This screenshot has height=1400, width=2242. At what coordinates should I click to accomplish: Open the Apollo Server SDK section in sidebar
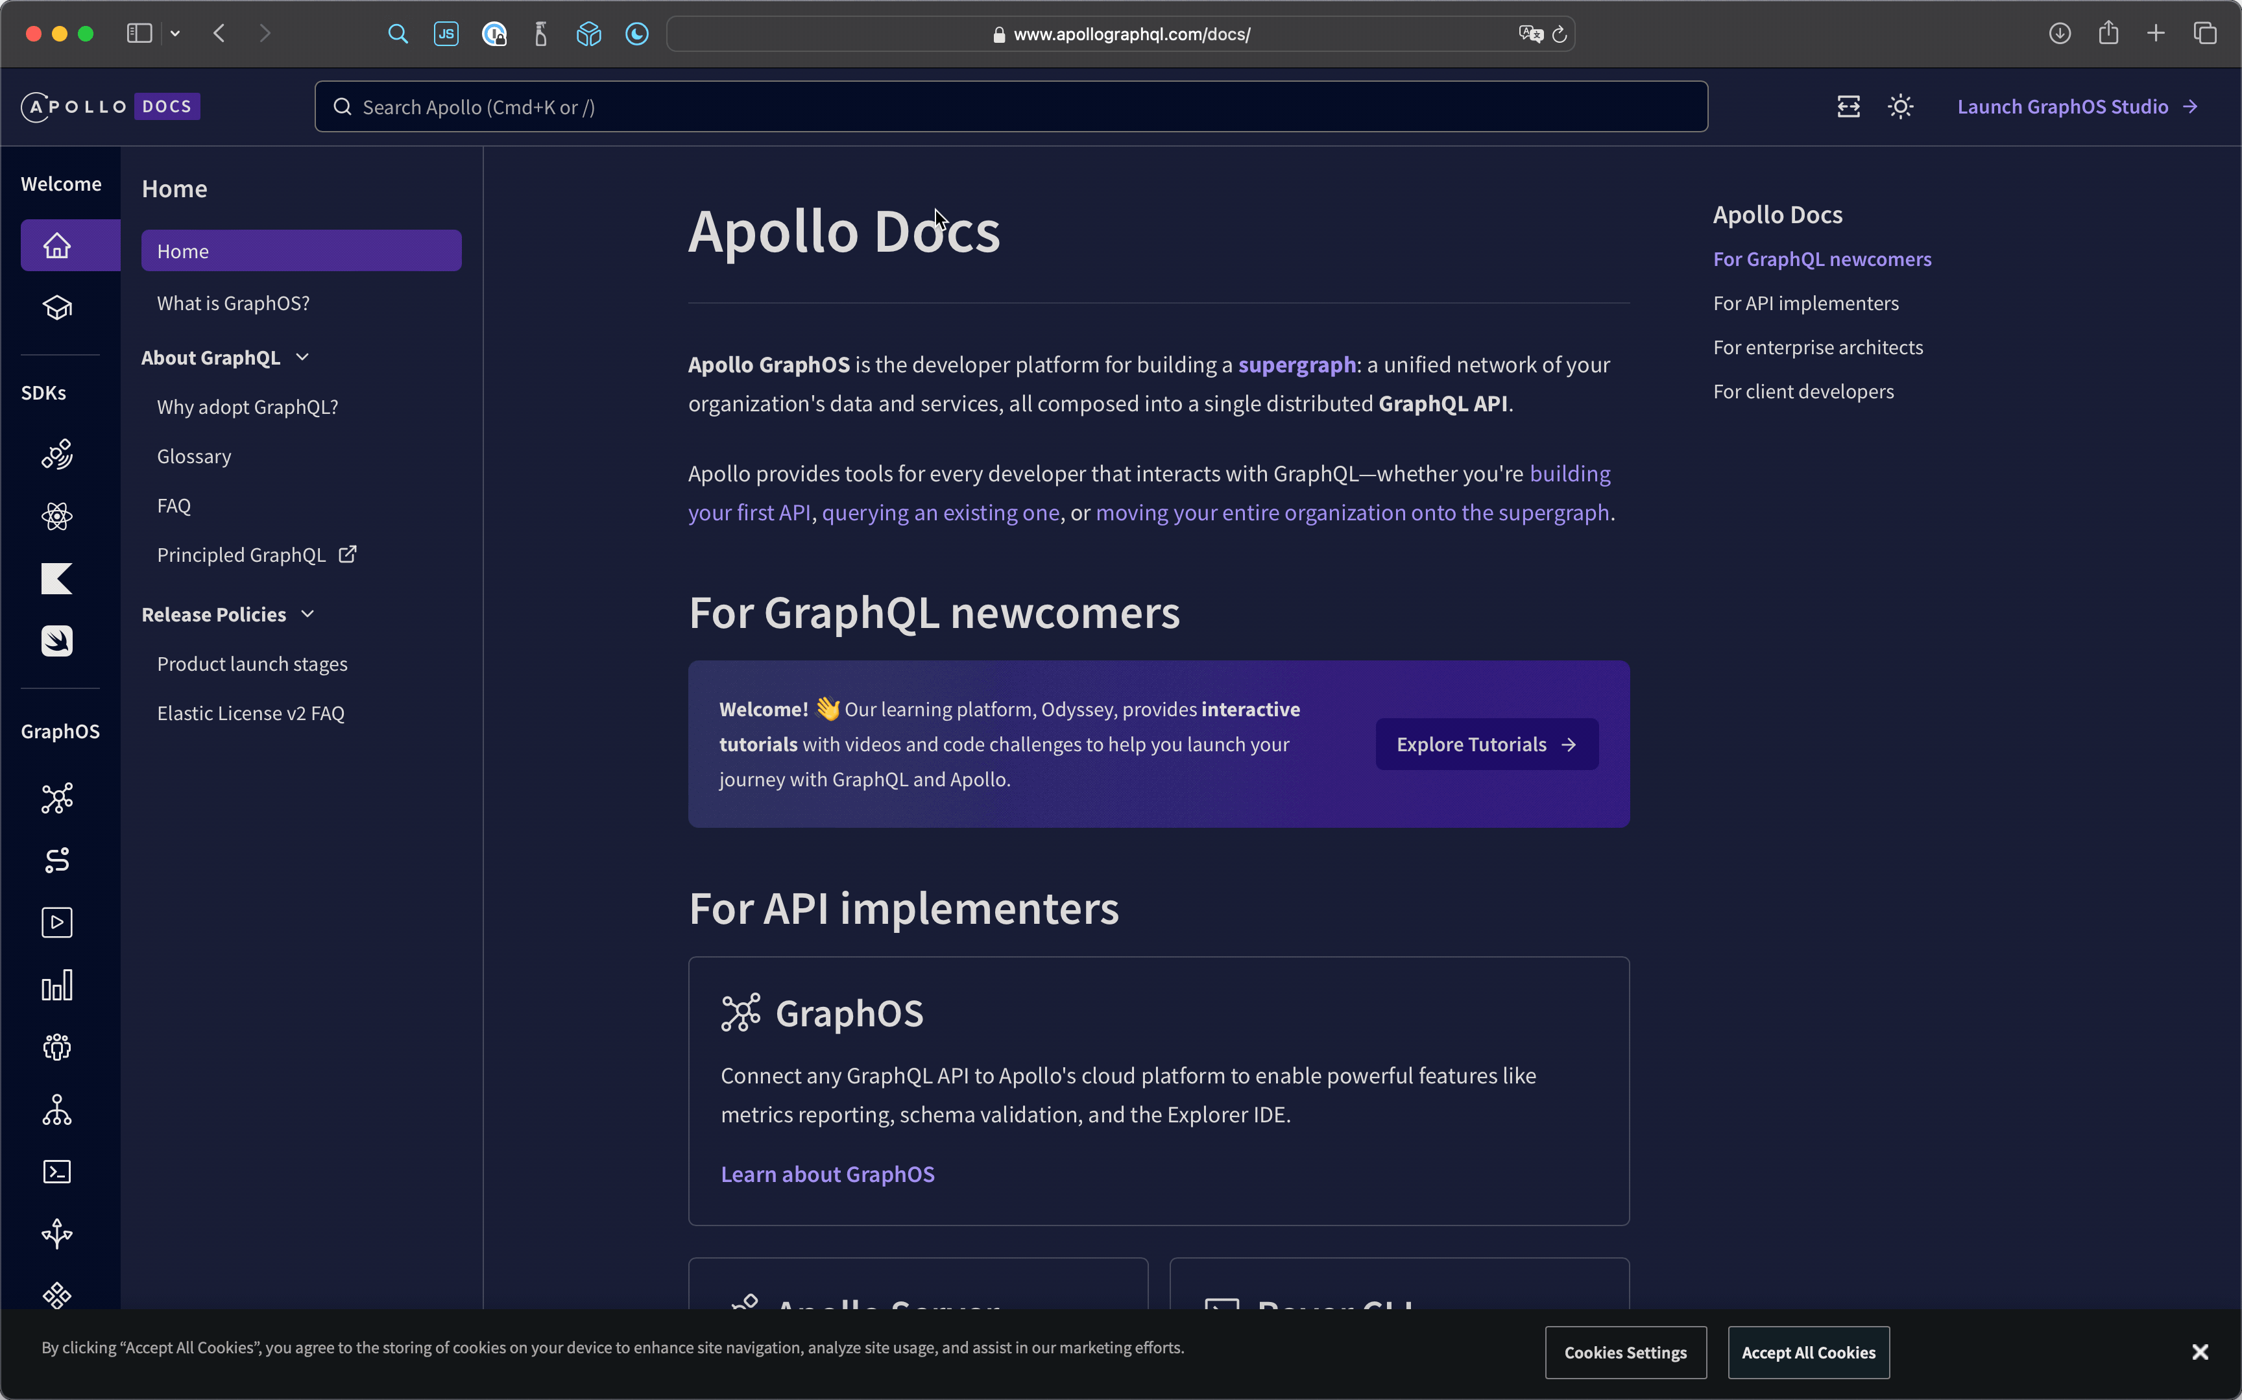pyautogui.click(x=56, y=453)
